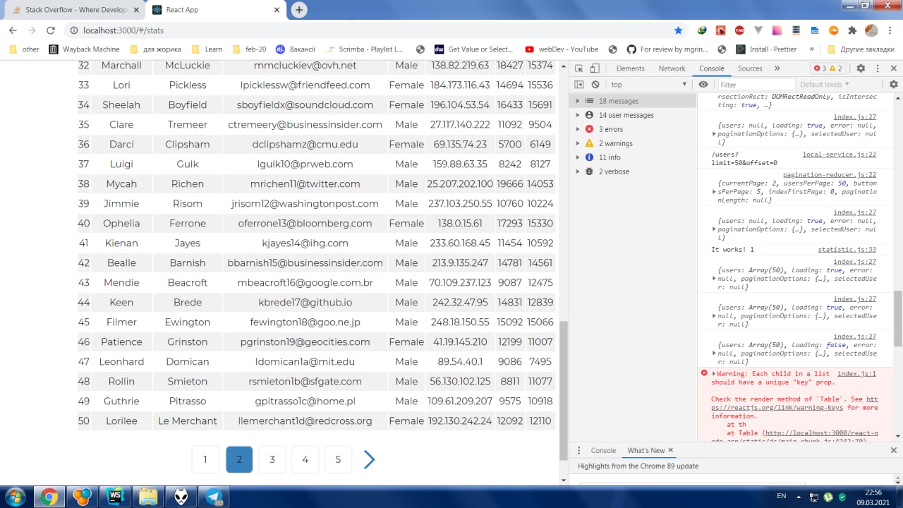This screenshot has width=903, height=508.
Task: Open Другие закладки bookmarks folder
Action: tap(861, 49)
